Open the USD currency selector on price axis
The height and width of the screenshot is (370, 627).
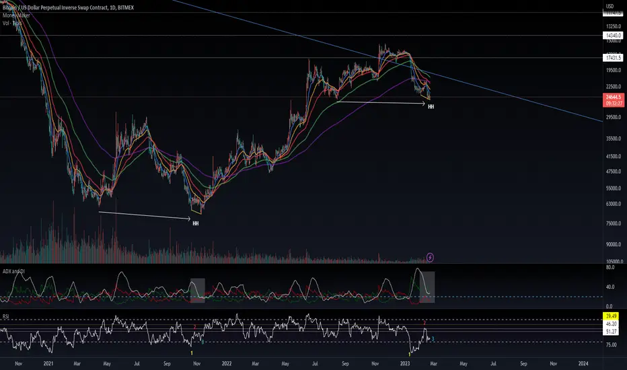pos(610,6)
